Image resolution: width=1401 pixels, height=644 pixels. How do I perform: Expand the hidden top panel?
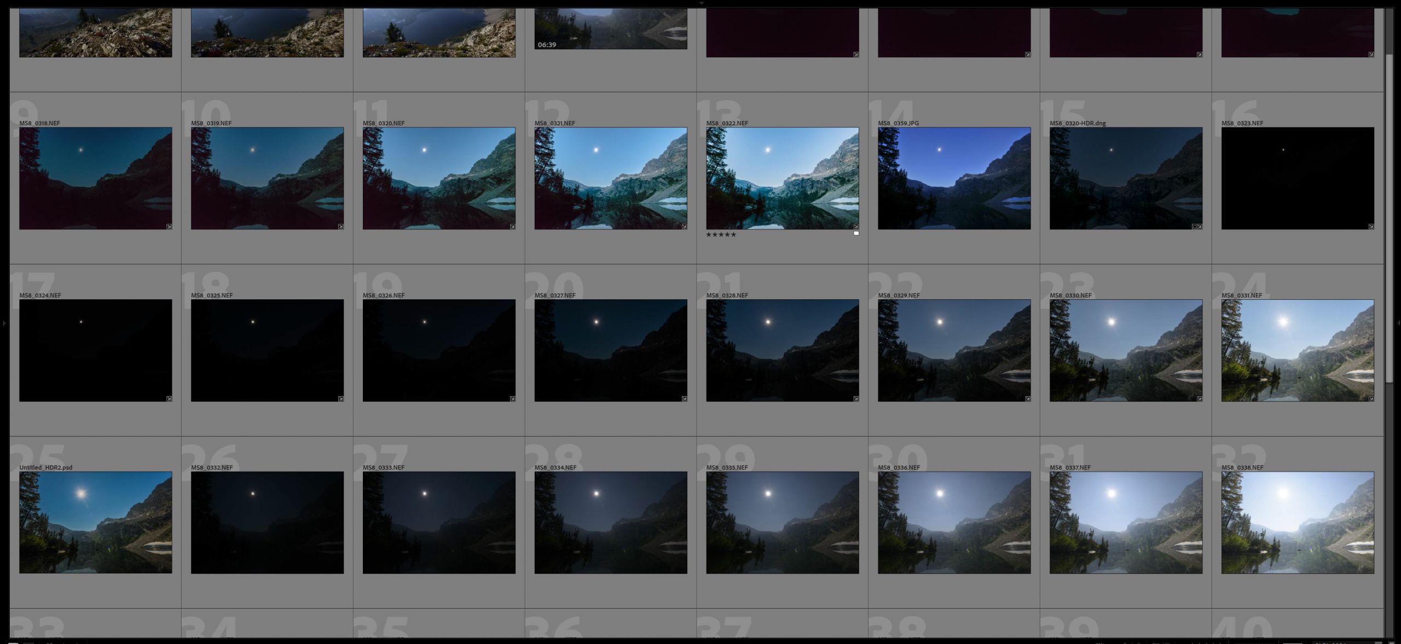click(700, 3)
